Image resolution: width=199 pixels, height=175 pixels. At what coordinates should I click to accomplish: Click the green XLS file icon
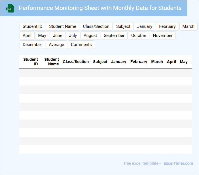coord(10,8)
